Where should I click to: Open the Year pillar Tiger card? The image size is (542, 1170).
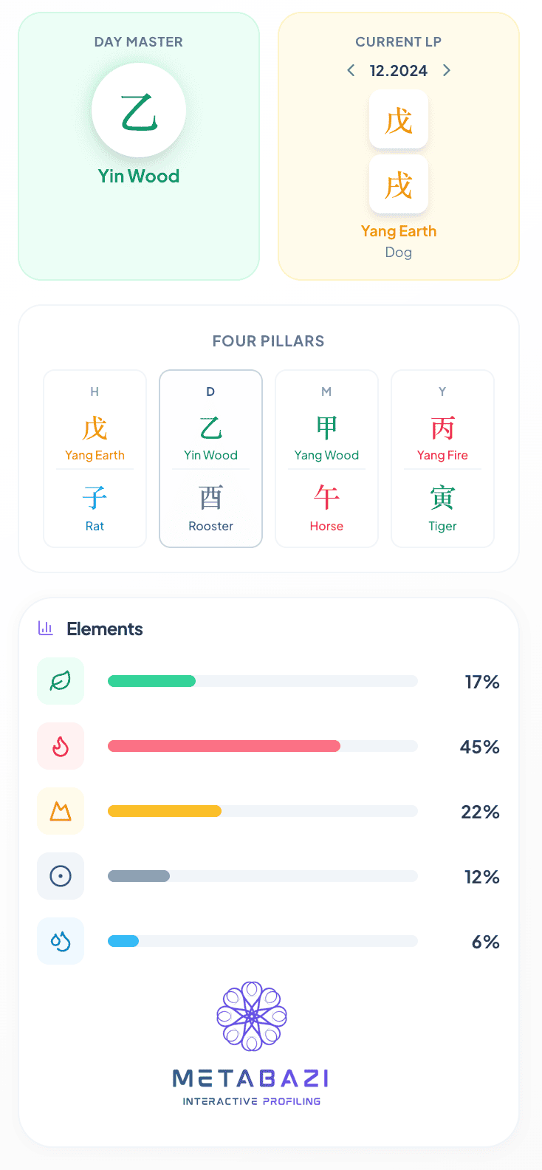[x=442, y=459]
